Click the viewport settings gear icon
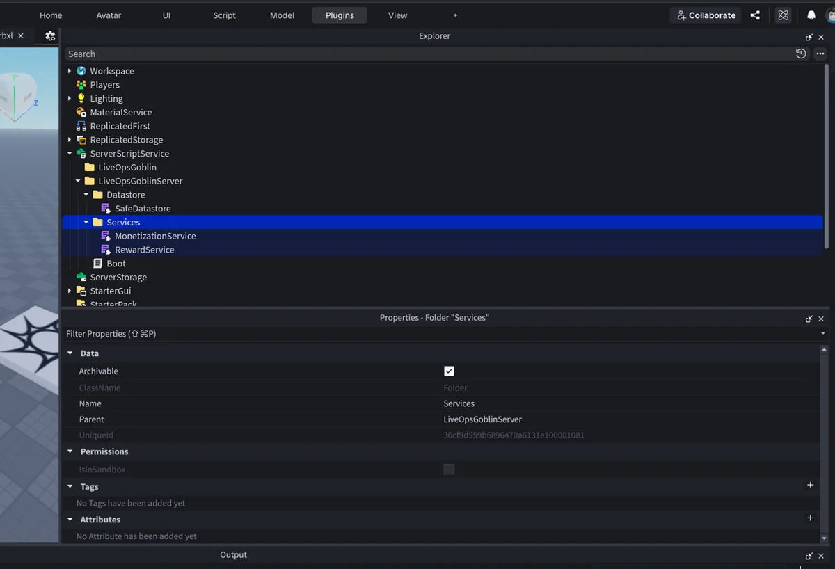This screenshot has width=835, height=569. pyautogui.click(x=50, y=35)
